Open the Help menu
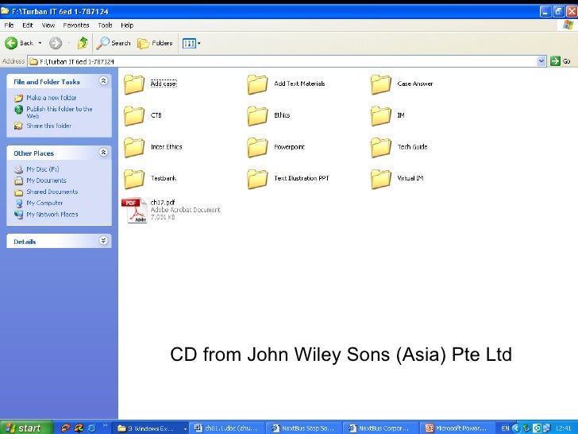Viewport: 578px width, 434px height. tap(127, 25)
